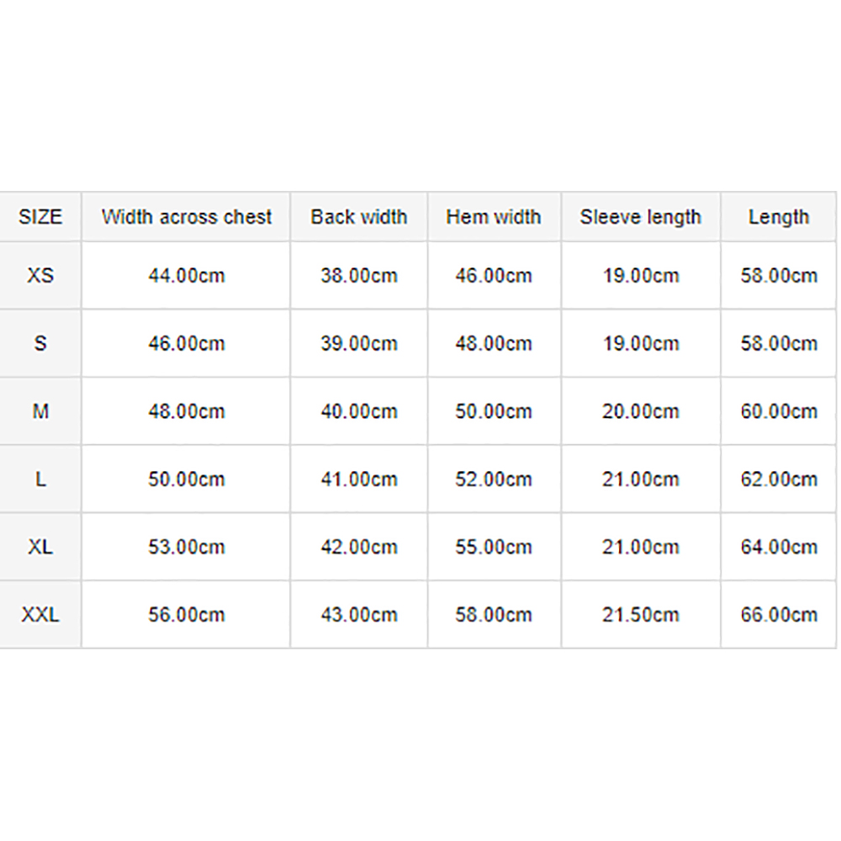
Task: Click the 41.00cm back width cell
Action: coord(359,479)
